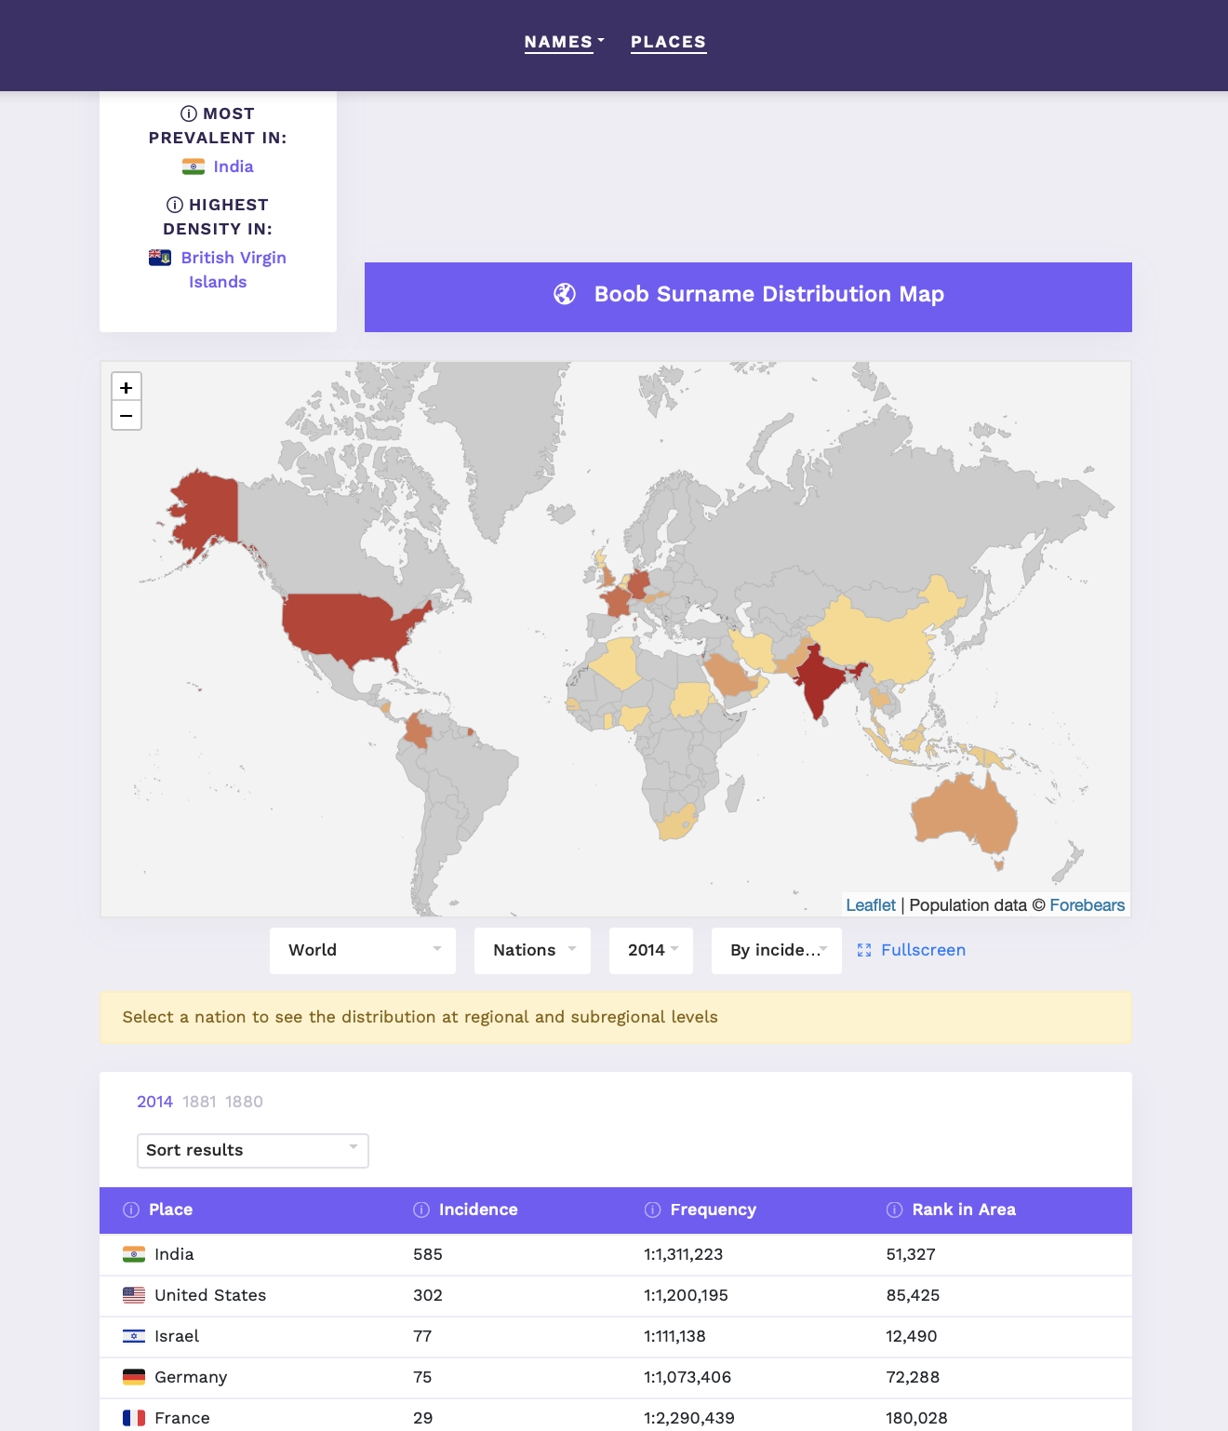1228x1431 pixels.
Task: Open the Nations level dropdown
Action: (532, 950)
